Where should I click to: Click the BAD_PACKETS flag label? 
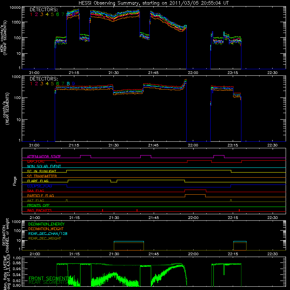point(40,210)
